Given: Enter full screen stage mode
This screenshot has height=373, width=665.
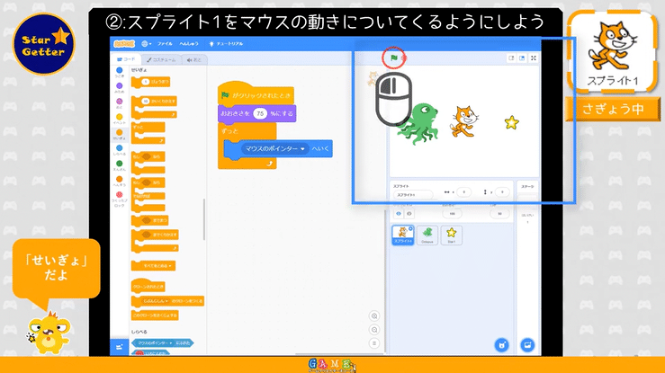Looking at the screenshot, I should [x=534, y=58].
